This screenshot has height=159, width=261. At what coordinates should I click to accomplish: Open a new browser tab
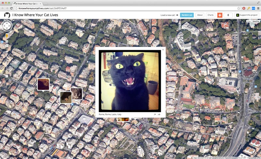[45, 4]
